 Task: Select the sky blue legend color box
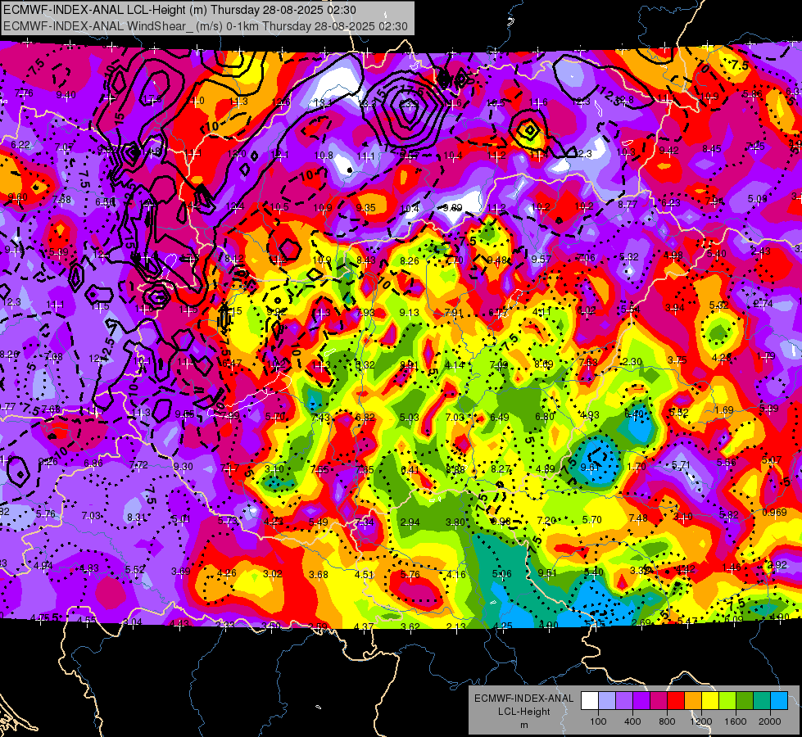click(779, 701)
